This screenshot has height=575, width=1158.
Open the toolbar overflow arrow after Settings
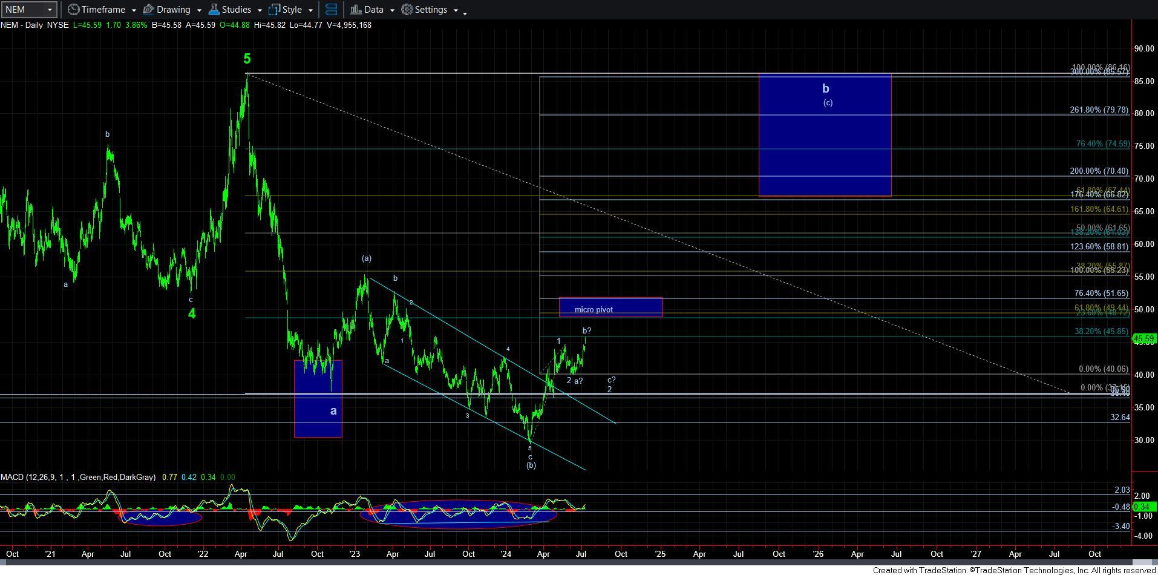(x=465, y=13)
